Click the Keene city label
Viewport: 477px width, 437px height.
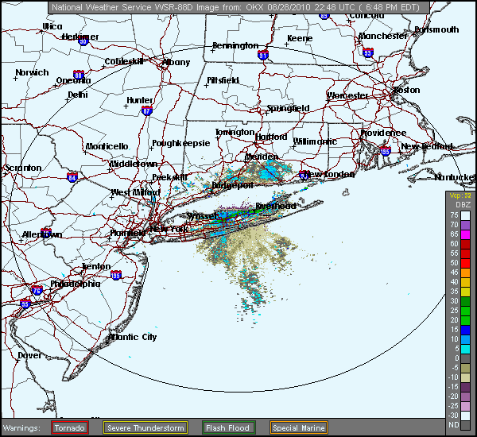coord(300,38)
